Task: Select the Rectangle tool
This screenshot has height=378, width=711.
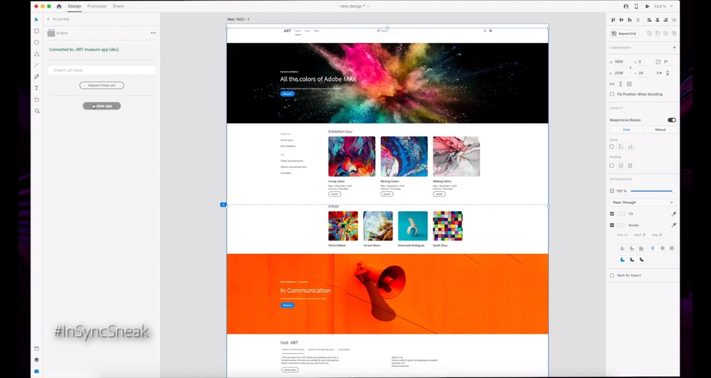Action: click(36, 31)
